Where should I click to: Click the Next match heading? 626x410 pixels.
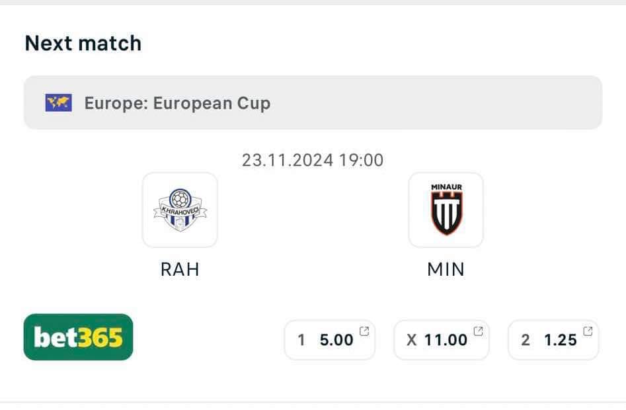coord(83,43)
